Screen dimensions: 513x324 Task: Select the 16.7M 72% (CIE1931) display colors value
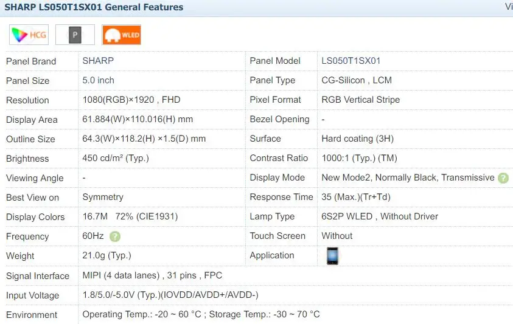tap(130, 216)
